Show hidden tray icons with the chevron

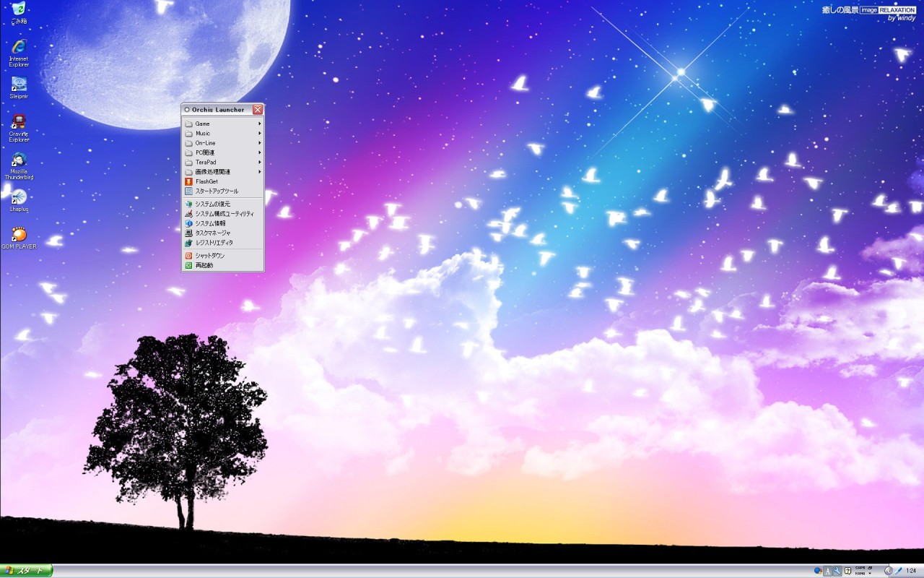click(888, 571)
